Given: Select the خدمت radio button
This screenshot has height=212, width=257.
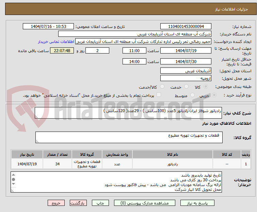Looking at the screenshot, I should [x=186, y=87].
